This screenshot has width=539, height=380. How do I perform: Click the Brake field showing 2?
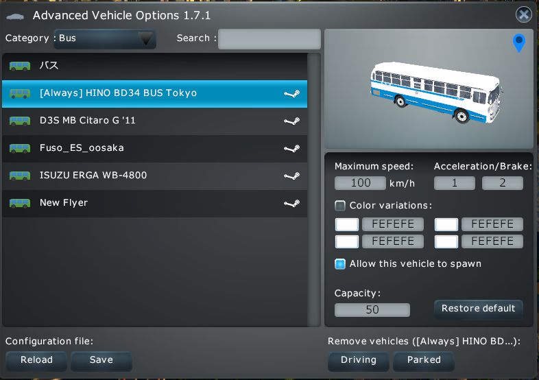tap(503, 183)
